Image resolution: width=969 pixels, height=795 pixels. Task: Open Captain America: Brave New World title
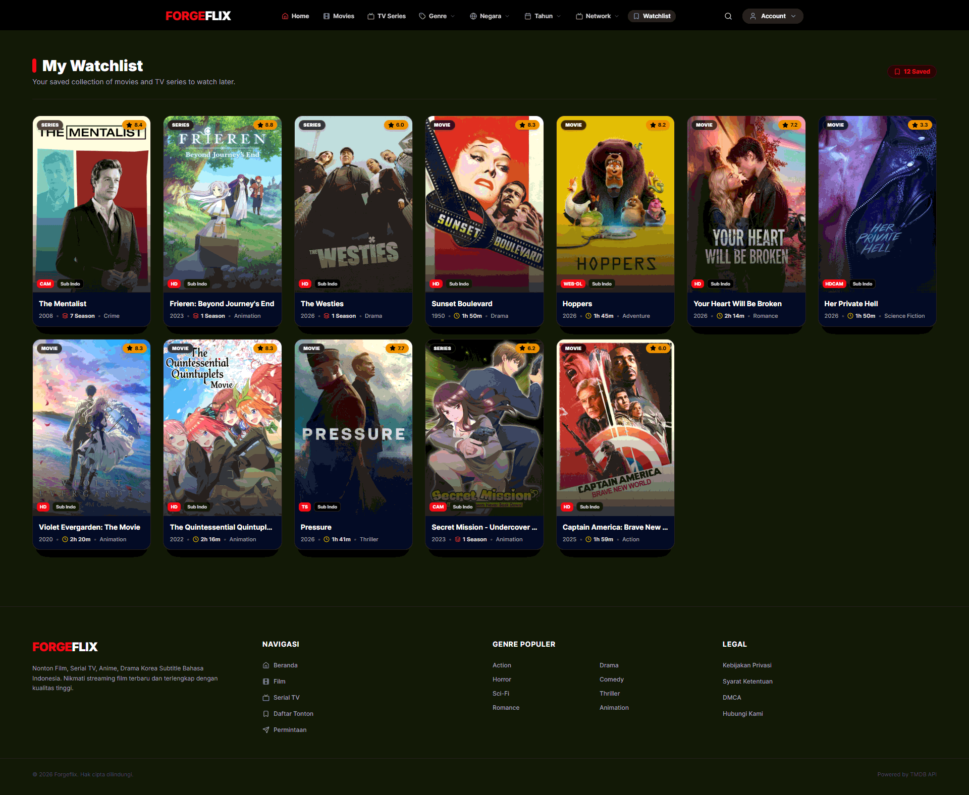point(615,527)
